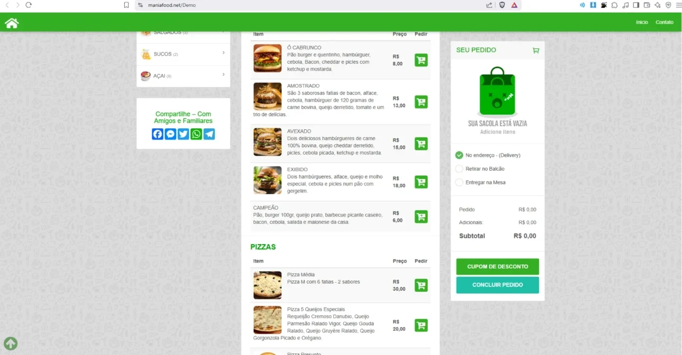The image size is (682, 355).
Task: Click the Concluir Pedido button
Action: tap(497, 285)
